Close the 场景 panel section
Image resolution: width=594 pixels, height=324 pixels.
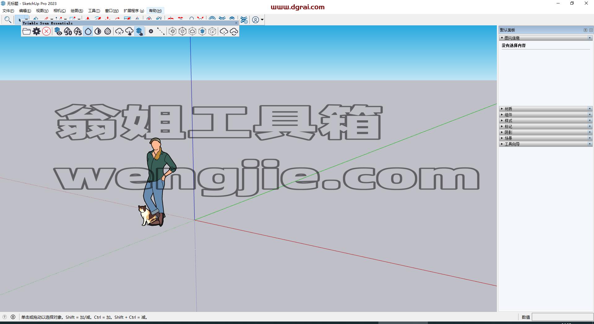[x=590, y=138]
